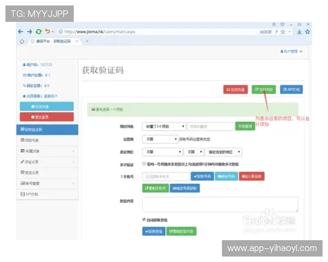328x262 pixels.
Task: Click the address bar showing www.jiema.hk
Action: 157,32
